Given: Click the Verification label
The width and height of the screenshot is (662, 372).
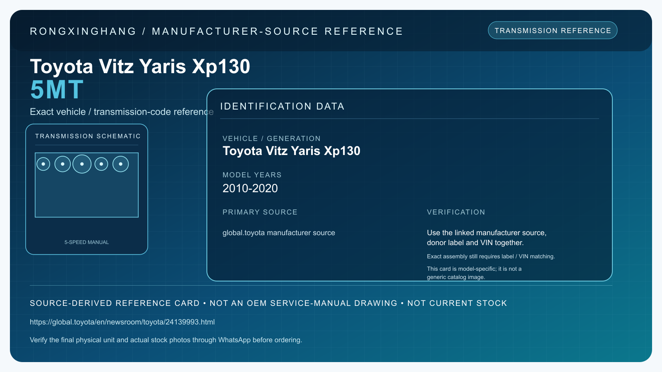Looking at the screenshot, I should [456, 212].
